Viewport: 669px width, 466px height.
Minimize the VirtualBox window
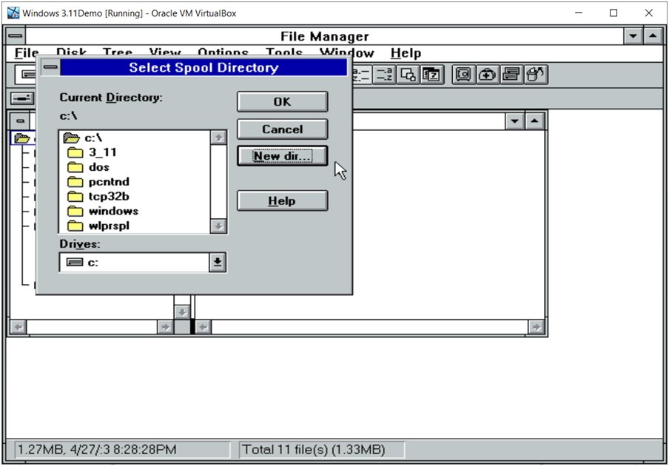(579, 13)
